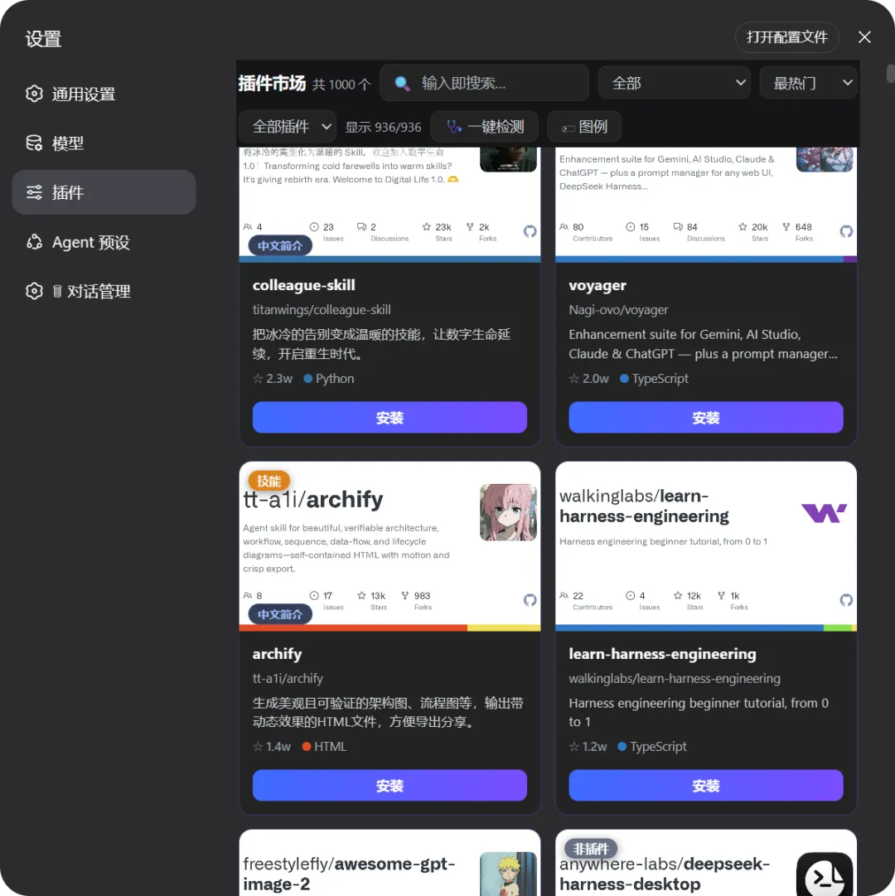Install the learn-harness-engineering plugin
This screenshot has width=895, height=896.
[x=706, y=786]
